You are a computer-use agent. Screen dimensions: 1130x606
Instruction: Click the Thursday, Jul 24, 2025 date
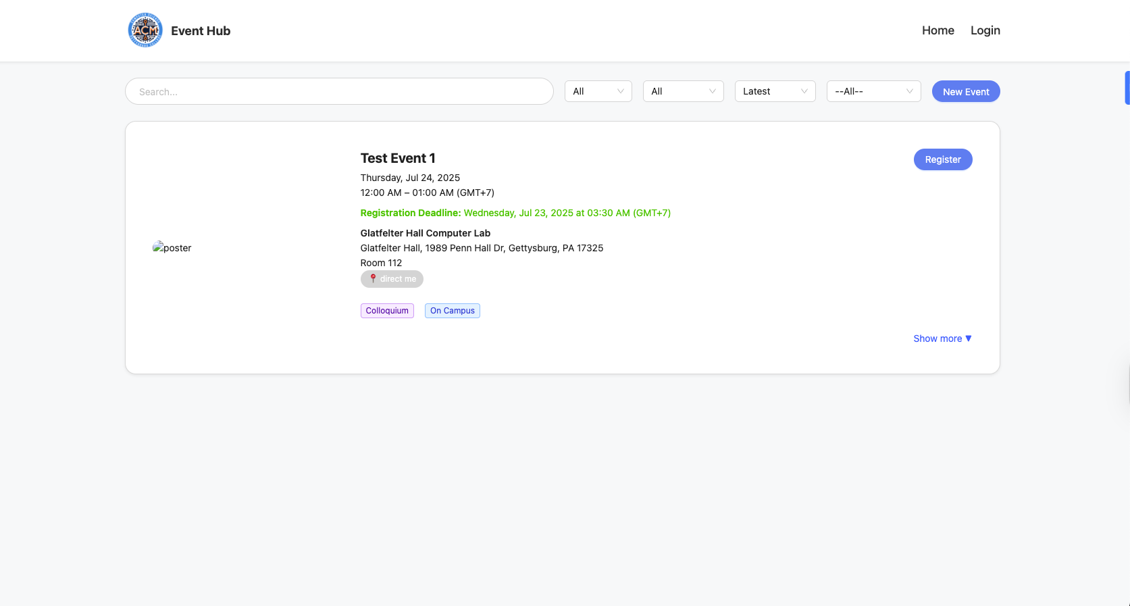410,178
